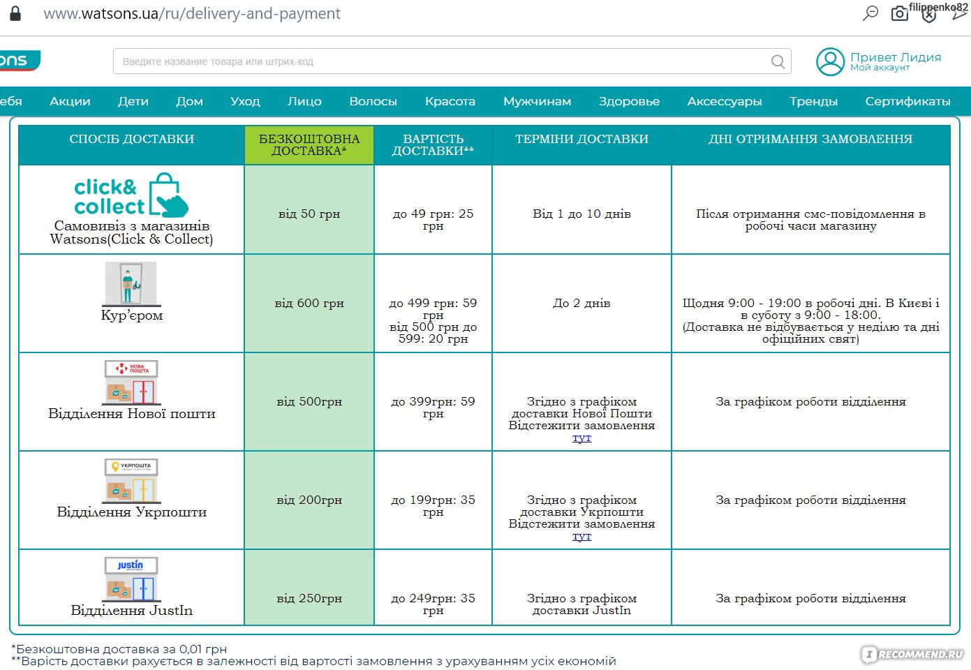The image size is (971, 670).
Task: Open the Мужчинам category
Action: pos(537,101)
